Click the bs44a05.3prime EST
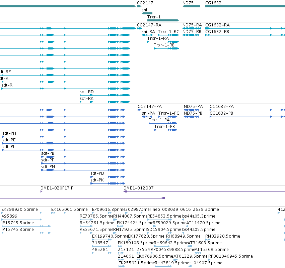Screen dimensions: 285x268 183,220
